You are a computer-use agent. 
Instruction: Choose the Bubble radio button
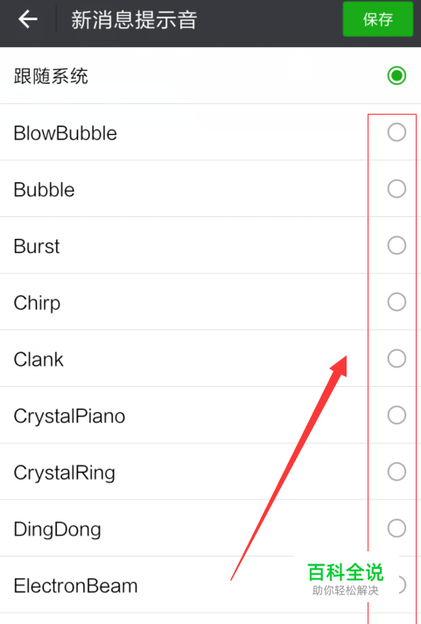396,189
